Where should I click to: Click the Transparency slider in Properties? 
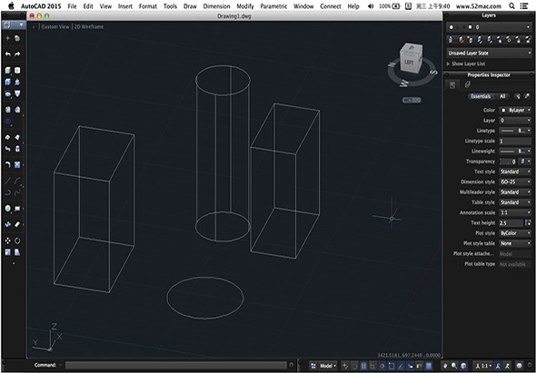point(508,162)
